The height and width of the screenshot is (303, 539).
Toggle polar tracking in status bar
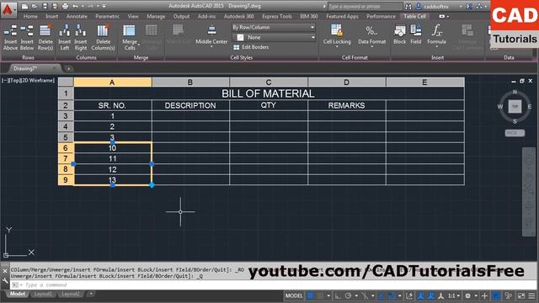tap(348, 295)
